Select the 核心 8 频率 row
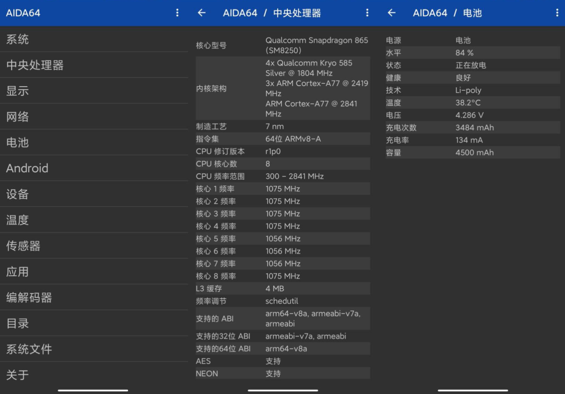 point(283,276)
